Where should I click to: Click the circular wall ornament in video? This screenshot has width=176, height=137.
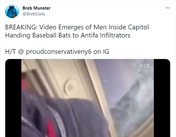point(70,86)
